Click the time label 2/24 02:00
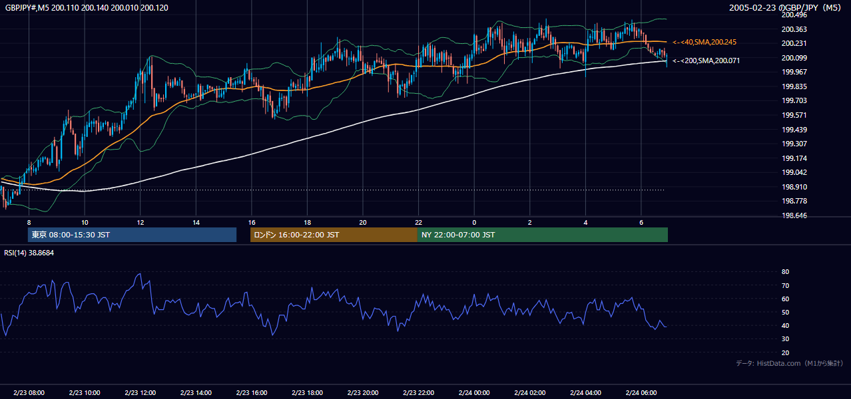Screen dimensions: 851x399 tap(529, 392)
